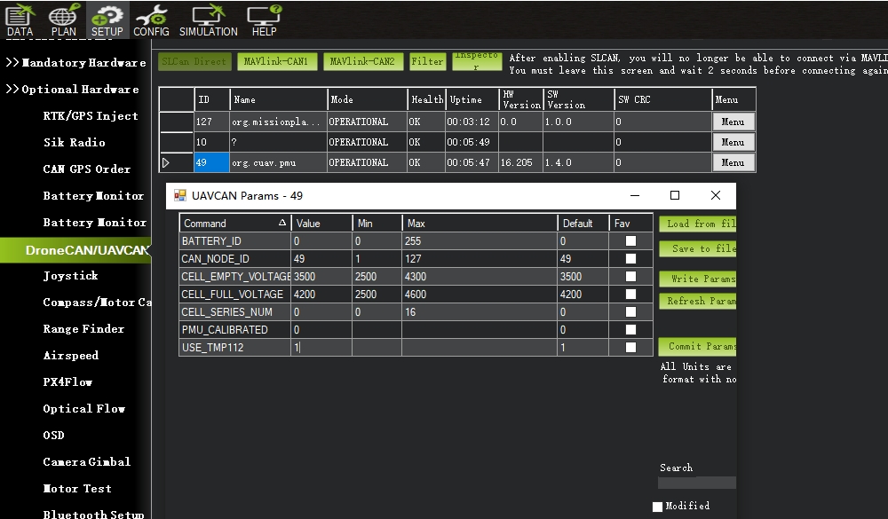The width and height of the screenshot is (888, 519).
Task: Enable the Modified checkbox
Action: coord(657,507)
